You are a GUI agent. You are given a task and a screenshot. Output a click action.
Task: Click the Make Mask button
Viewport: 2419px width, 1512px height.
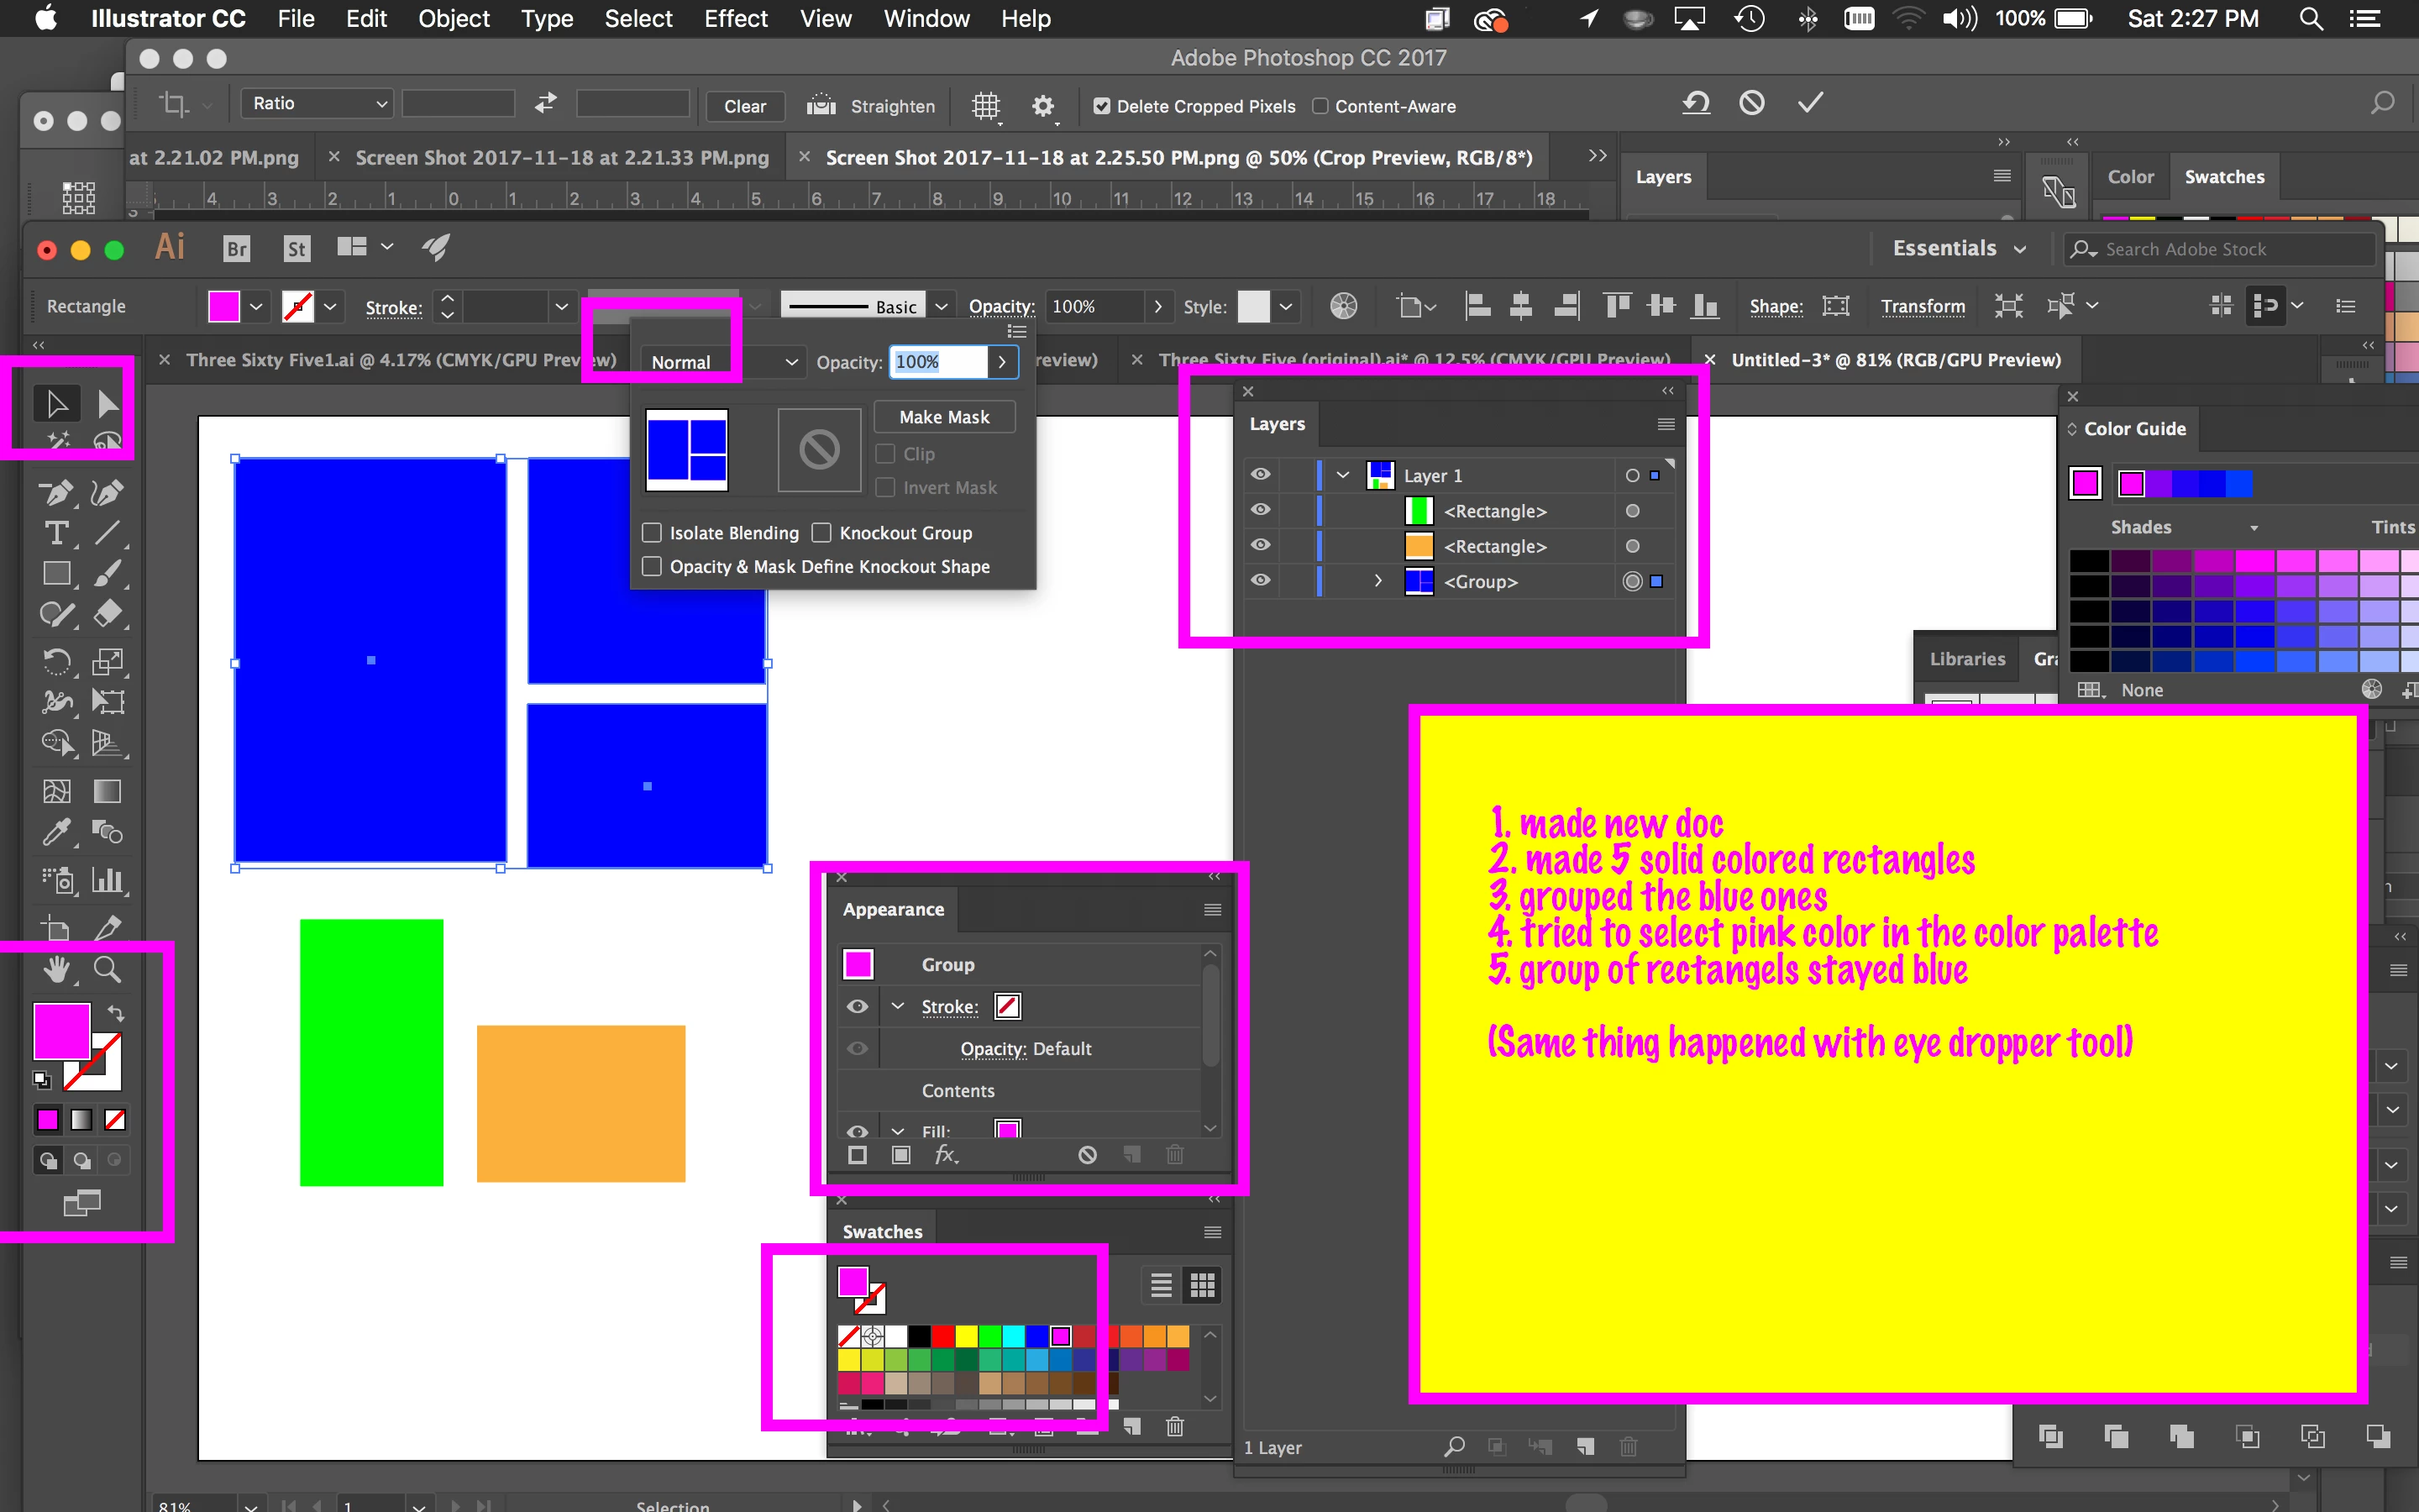tap(943, 417)
